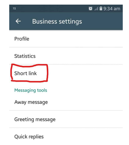Open the Profile settings
Viewport: 129px width, 145px height.
(66, 39)
